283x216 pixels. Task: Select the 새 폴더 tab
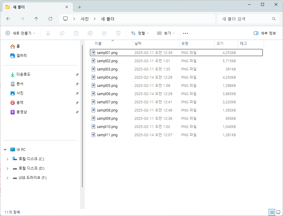click(x=38, y=7)
